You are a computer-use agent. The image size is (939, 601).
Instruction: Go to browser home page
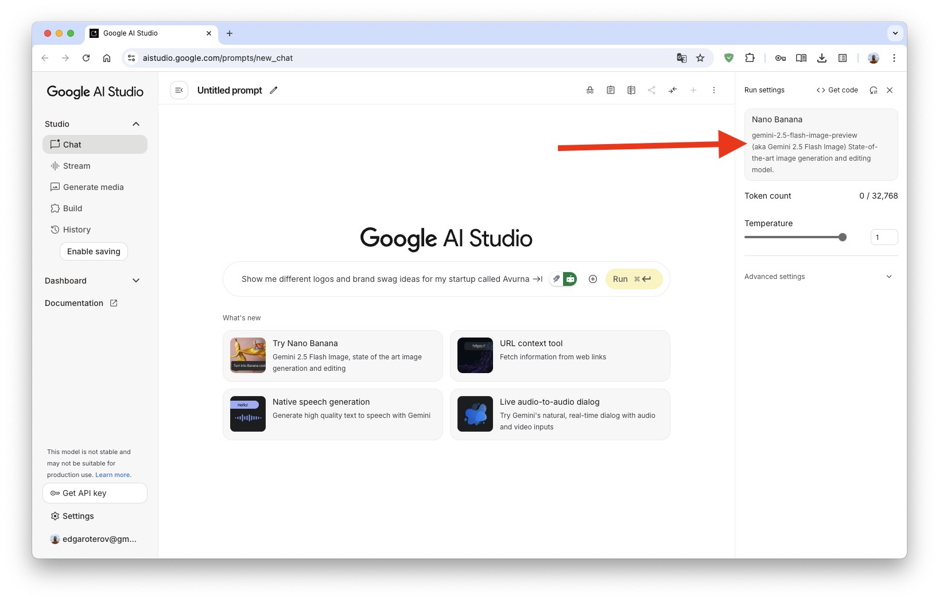[x=107, y=58]
